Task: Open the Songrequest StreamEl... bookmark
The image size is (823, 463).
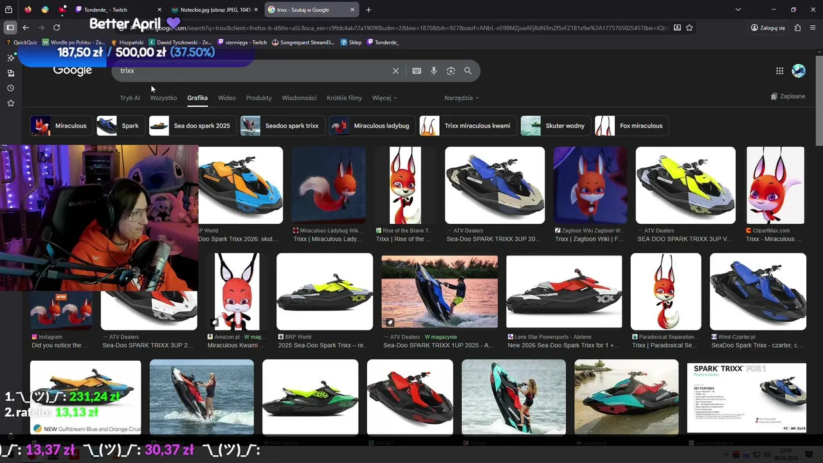Action: tap(303, 42)
